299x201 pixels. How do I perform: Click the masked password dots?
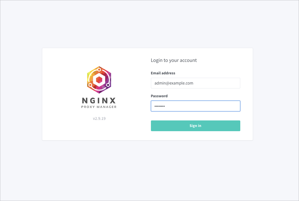click(160, 106)
